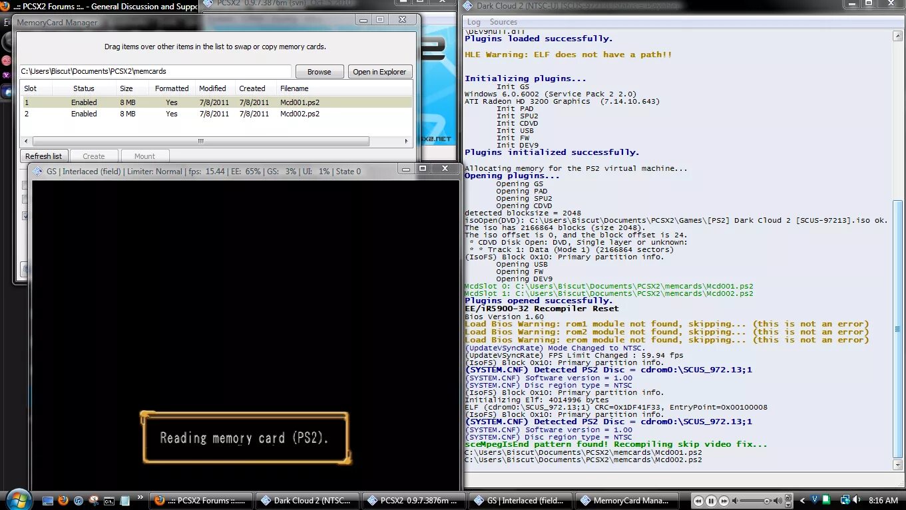Image resolution: width=906 pixels, height=510 pixels.
Task: Click the memory card list left scroll arrow
Action: [27, 141]
